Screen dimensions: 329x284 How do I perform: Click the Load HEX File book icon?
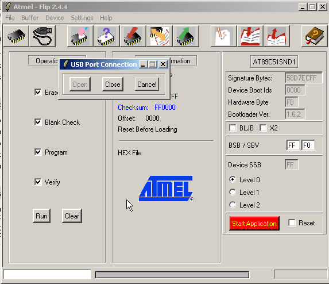(250, 36)
